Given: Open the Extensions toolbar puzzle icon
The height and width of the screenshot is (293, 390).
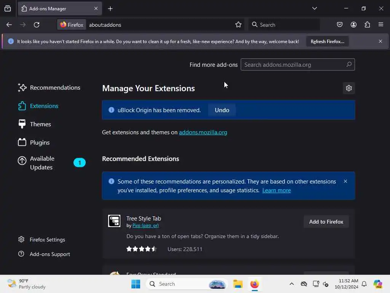Looking at the screenshot, I should coord(367,25).
